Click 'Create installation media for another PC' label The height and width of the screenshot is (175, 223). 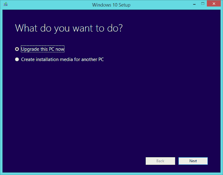tap(62, 60)
